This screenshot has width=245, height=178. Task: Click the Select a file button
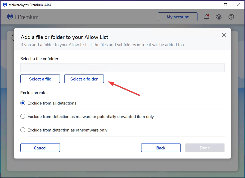click(40, 79)
